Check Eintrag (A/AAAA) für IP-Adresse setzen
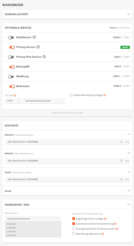The image size is (134, 246). tap(73, 229)
